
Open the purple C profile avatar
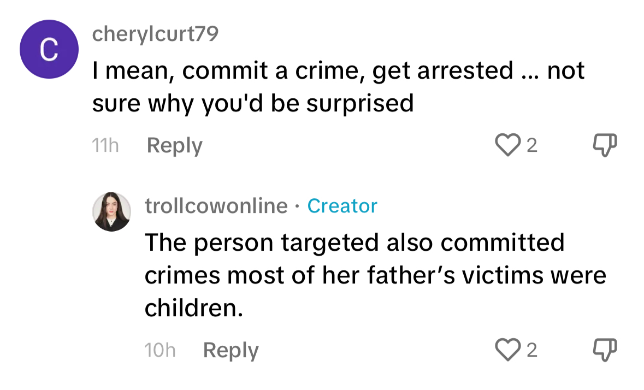pyautogui.click(x=49, y=49)
